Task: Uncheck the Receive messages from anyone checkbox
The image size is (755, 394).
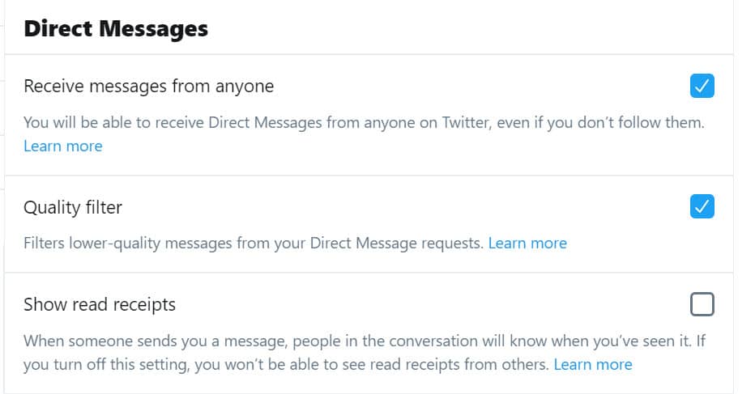Action: (x=702, y=86)
